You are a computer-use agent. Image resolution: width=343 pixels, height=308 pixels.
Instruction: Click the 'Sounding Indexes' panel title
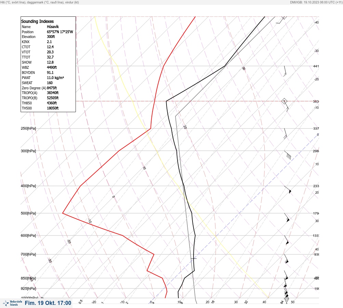coord(37,21)
